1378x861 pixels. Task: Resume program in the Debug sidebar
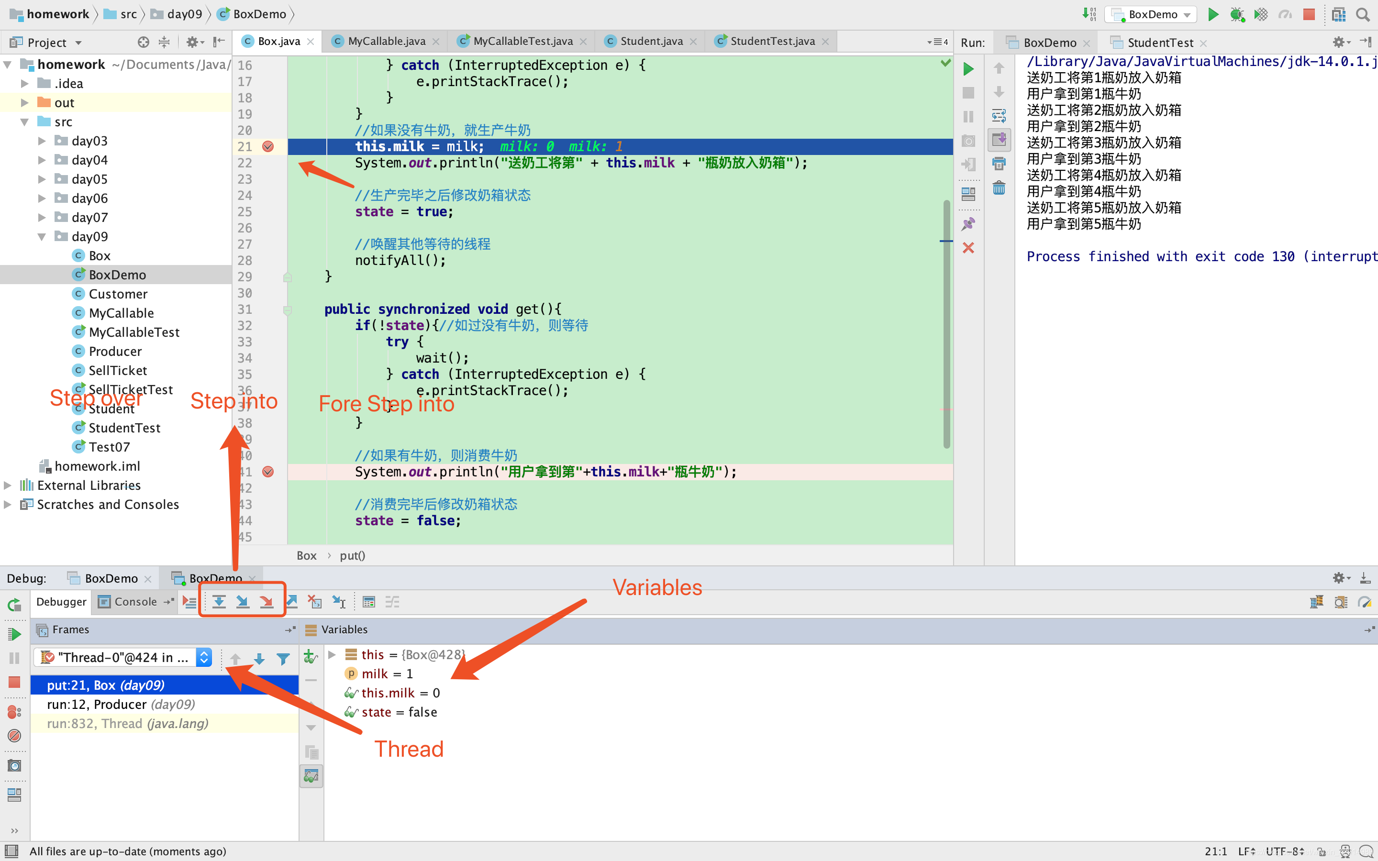(14, 634)
